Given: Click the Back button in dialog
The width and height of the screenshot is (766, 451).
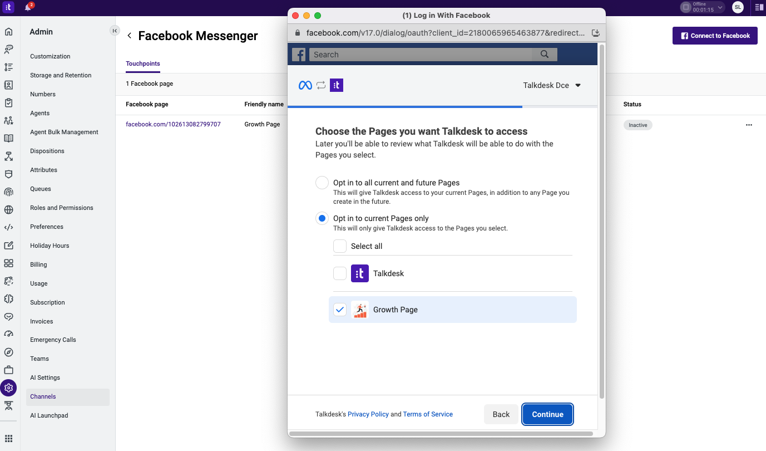Looking at the screenshot, I should (501, 414).
